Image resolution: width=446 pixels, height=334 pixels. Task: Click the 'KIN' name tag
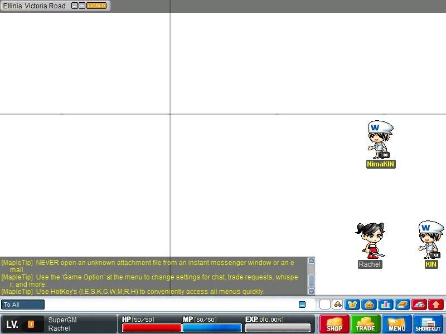point(431,264)
